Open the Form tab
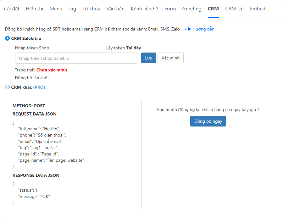The image size is (283, 219). (x=170, y=9)
